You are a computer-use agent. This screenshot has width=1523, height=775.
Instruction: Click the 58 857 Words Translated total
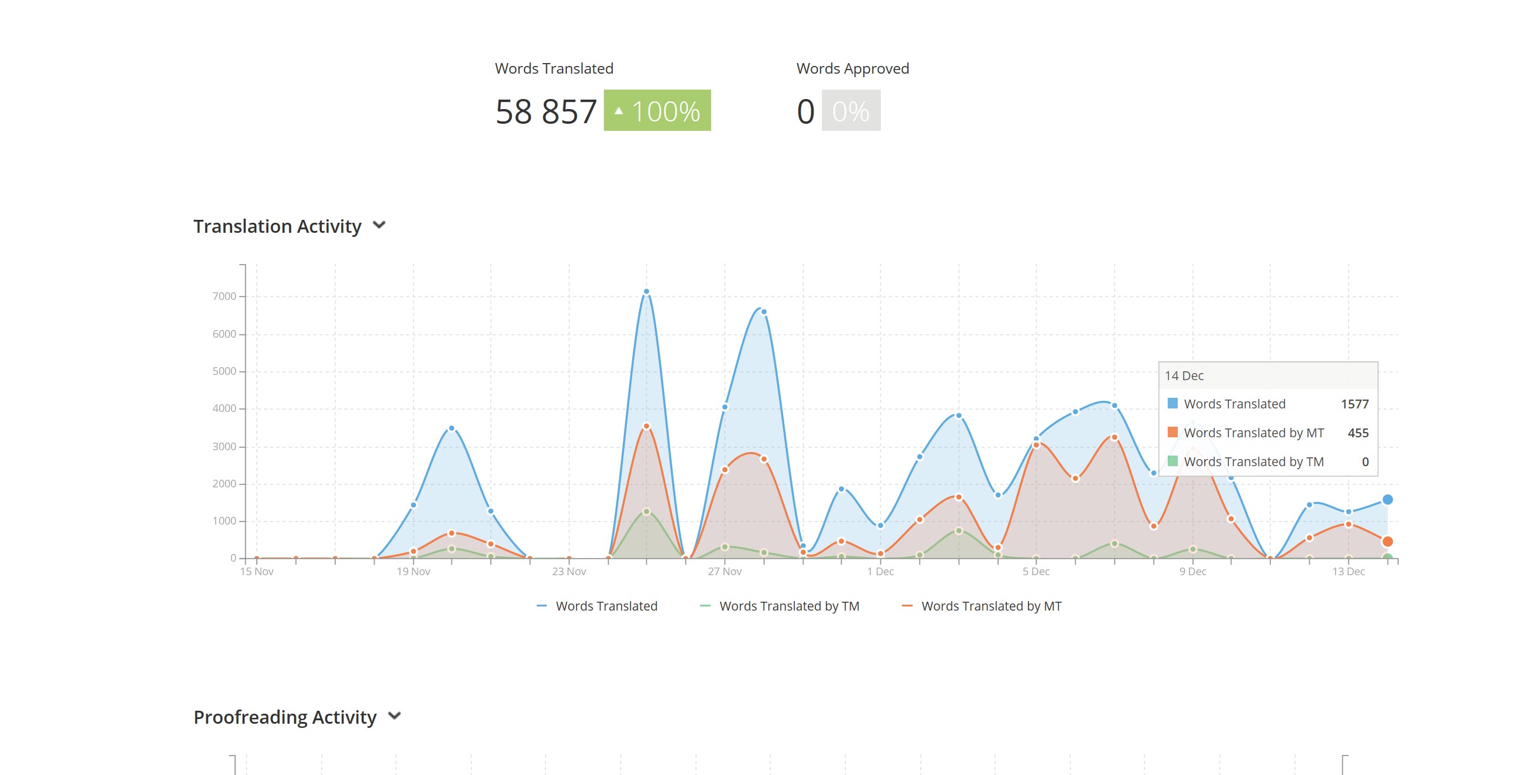click(545, 111)
